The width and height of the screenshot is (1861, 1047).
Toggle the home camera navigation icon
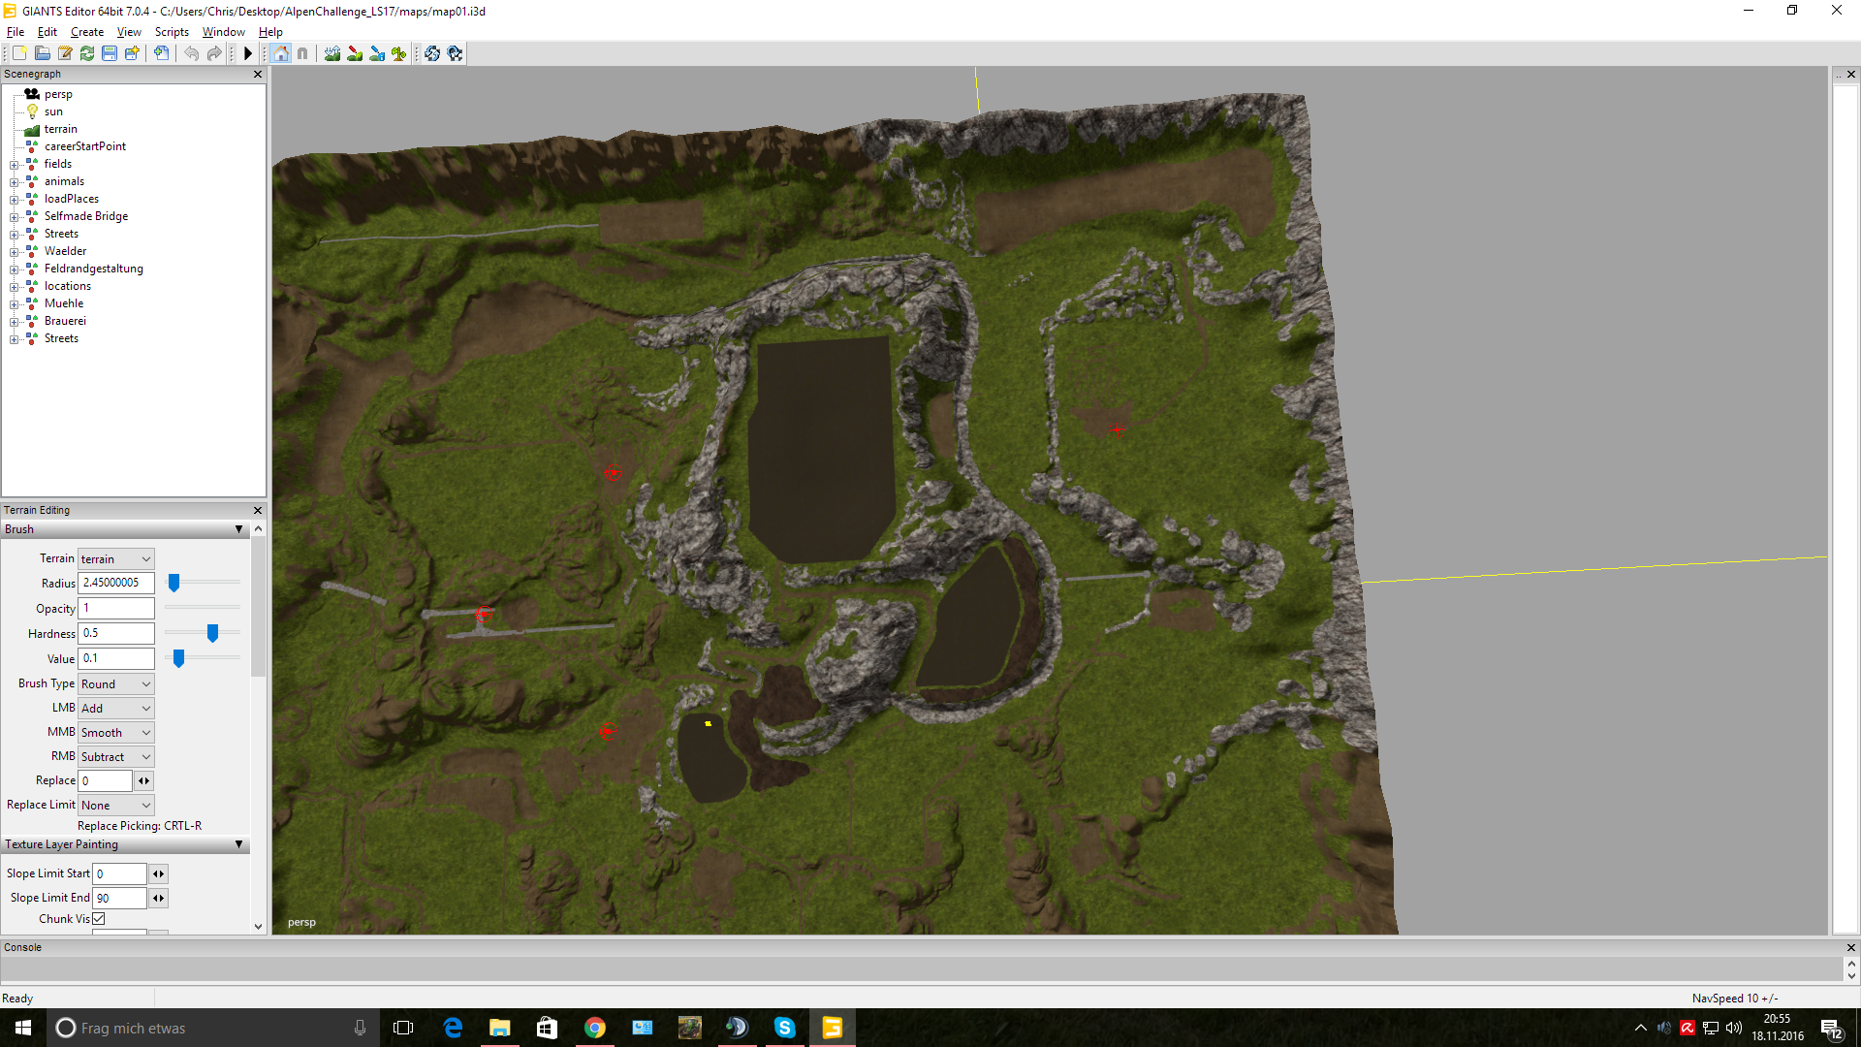281,53
